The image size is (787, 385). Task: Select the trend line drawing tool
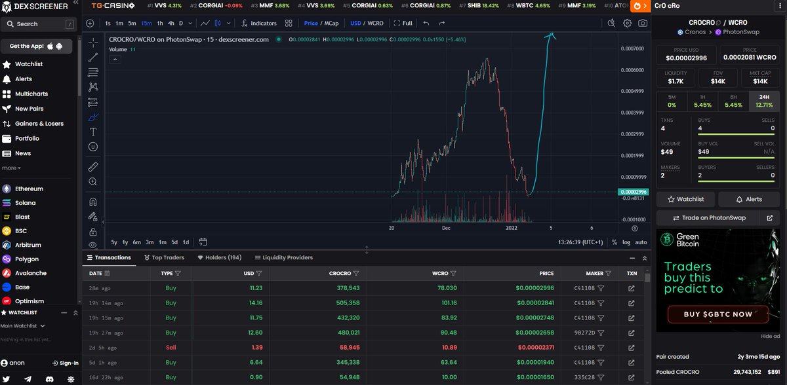[93, 58]
